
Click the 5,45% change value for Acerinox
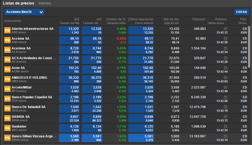click(121, 48)
